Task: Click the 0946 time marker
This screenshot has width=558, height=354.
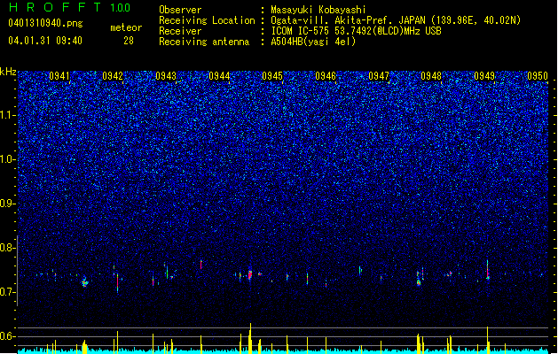Action: pyautogui.click(x=326, y=76)
